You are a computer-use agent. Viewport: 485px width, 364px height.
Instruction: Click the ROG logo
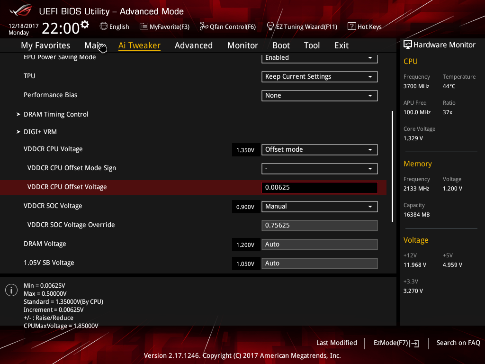point(21,10)
